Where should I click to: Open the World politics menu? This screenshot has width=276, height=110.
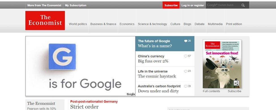click(78, 24)
